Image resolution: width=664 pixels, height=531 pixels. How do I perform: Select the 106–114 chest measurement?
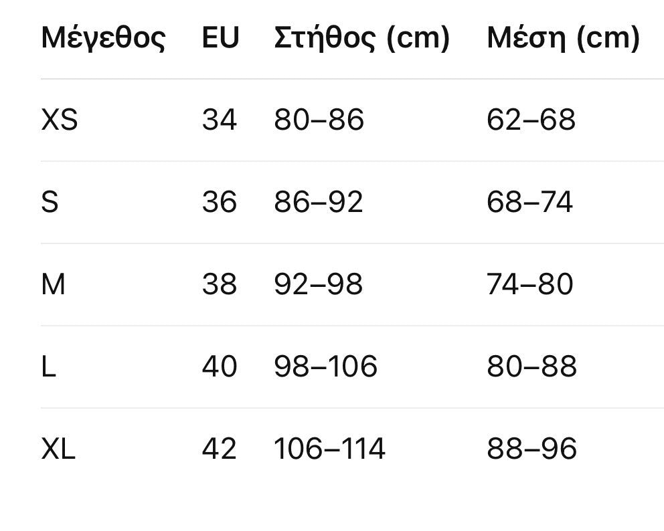[329, 449]
